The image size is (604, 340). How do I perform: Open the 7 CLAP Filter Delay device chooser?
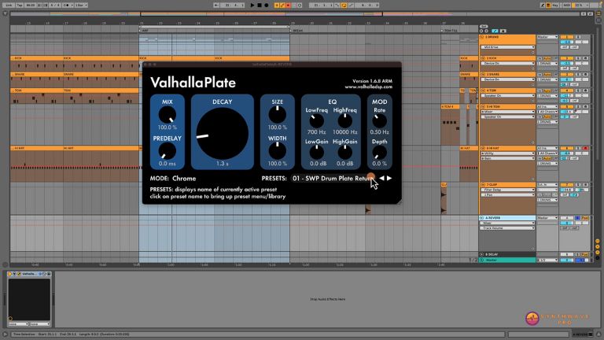point(508,190)
